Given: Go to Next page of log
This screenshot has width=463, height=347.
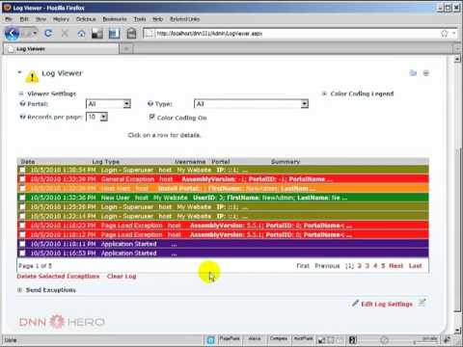Looking at the screenshot, I should pyautogui.click(x=395, y=266).
